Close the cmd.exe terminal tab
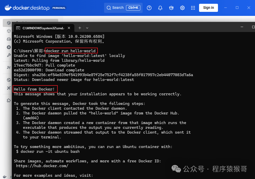Viewport: 255px width, 179px height. click(x=69, y=28)
